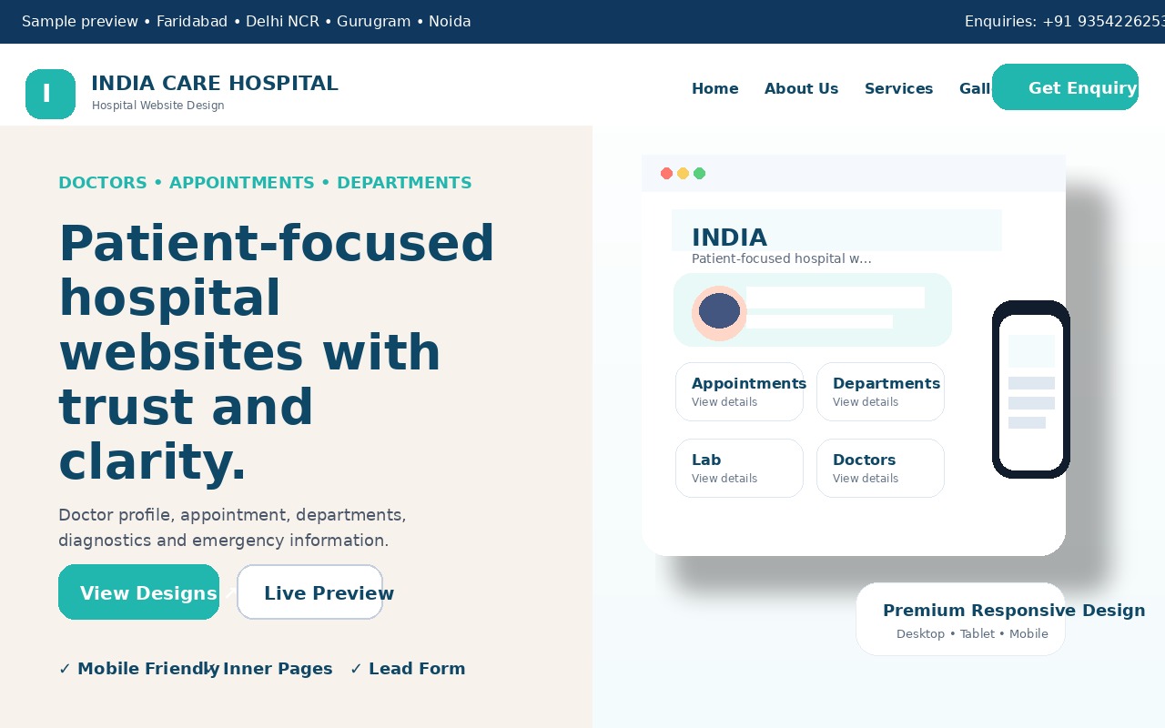Viewport: 1165px width, 728px height.
Task: Open the Lab card
Action: point(739,468)
